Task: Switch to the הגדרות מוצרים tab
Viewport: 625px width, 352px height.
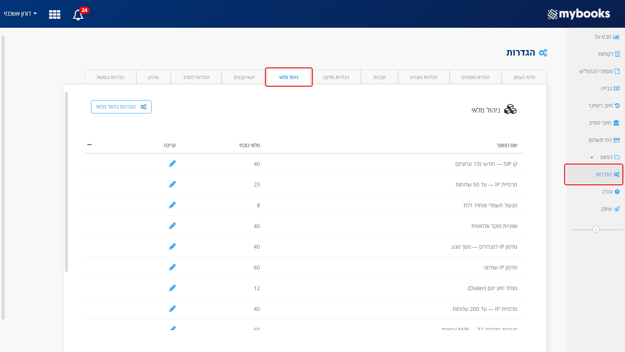Action: 423,77
